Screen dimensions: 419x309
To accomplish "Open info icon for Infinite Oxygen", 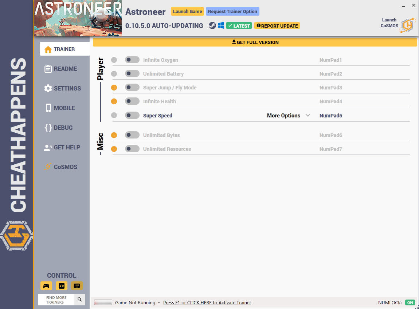I will (114, 60).
